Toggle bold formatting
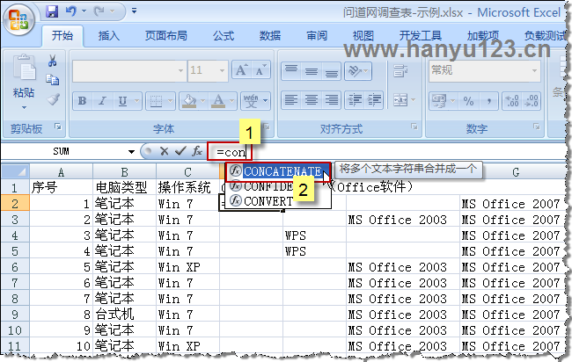 tap(83, 101)
